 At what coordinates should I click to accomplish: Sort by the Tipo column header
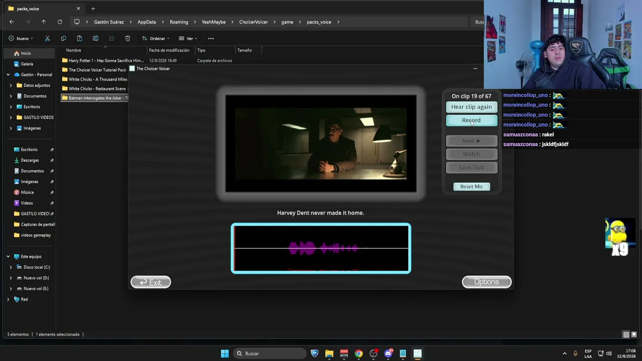(x=201, y=50)
